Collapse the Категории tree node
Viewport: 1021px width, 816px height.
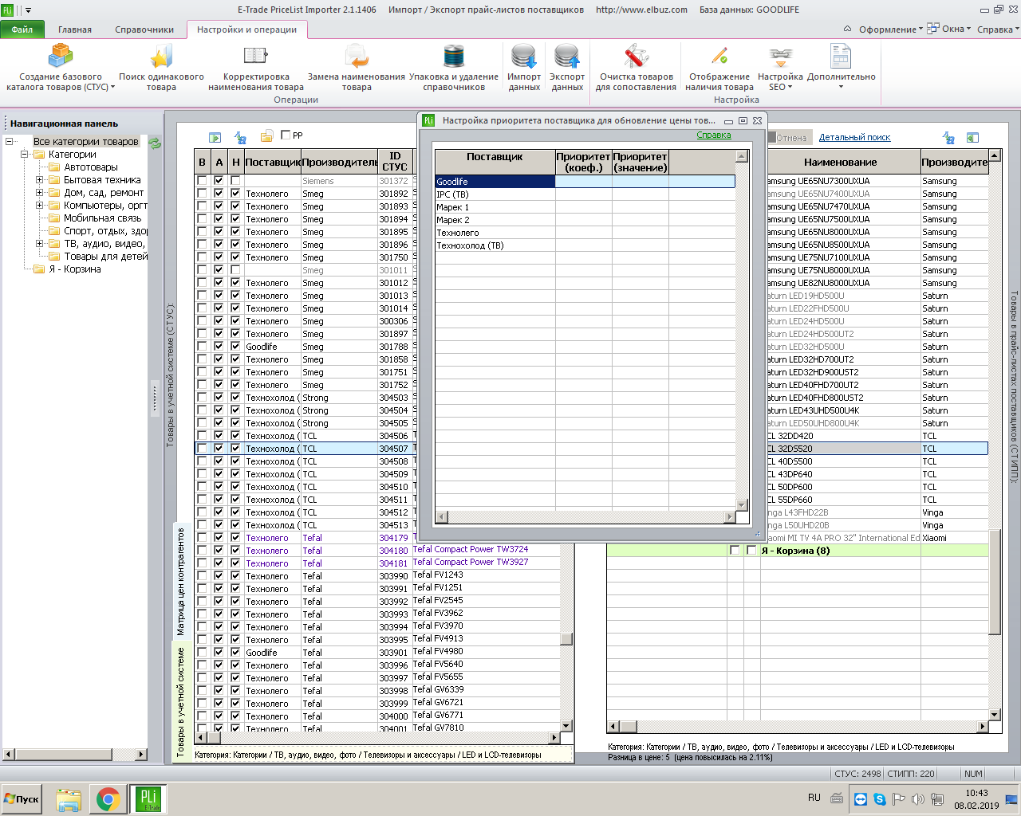(24, 155)
